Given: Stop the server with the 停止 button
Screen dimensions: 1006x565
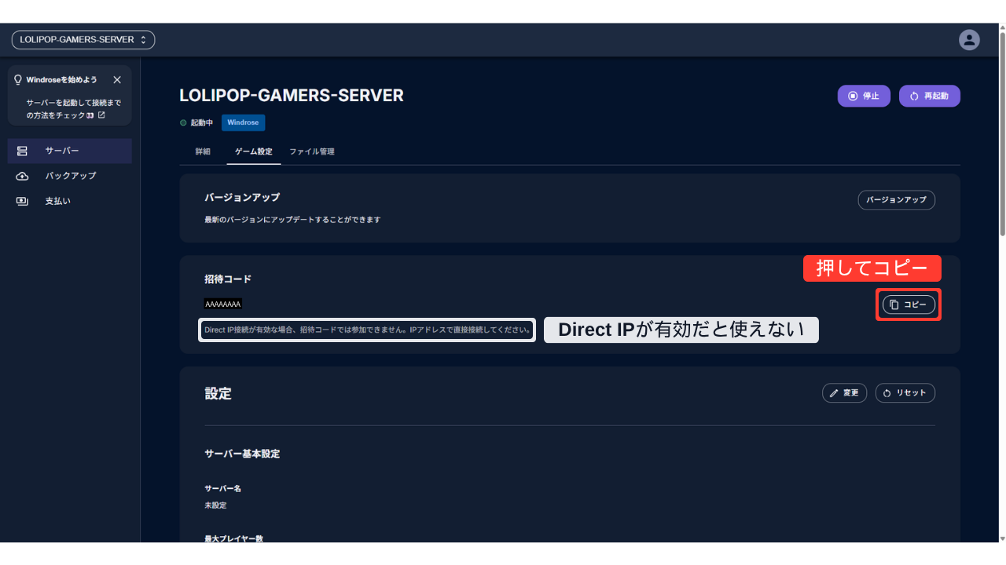Looking at the screenshot, I should (x=864, y=96).
